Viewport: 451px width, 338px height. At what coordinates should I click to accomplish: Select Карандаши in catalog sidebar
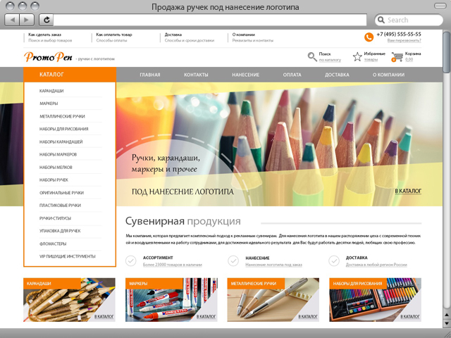(51, 91)
